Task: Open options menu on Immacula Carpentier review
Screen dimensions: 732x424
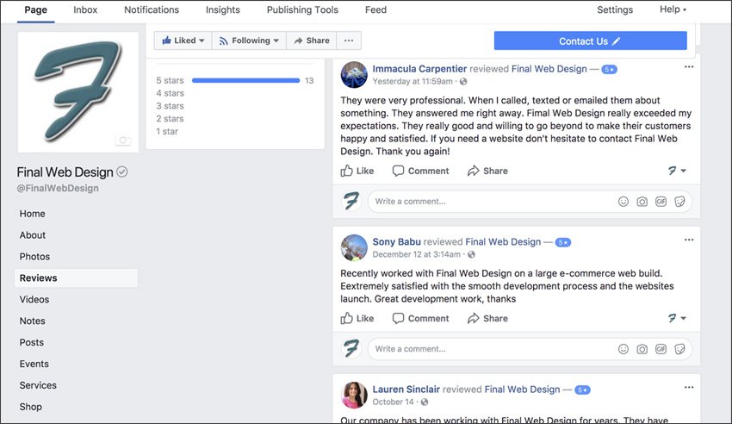Action: 689,66
